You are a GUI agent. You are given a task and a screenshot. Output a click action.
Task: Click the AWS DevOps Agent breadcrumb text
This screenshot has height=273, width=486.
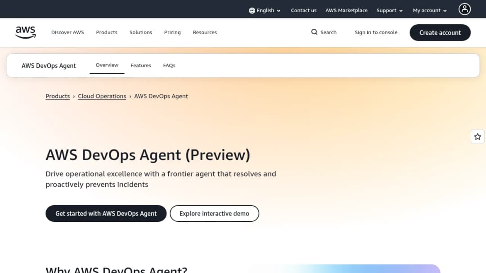click(161, 96)
